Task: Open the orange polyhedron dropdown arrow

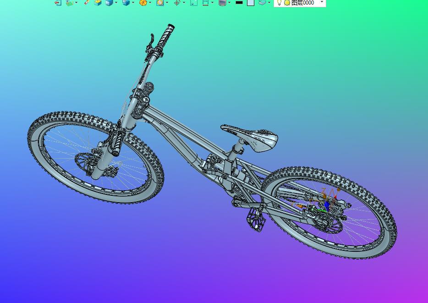Action: [150, 2]
